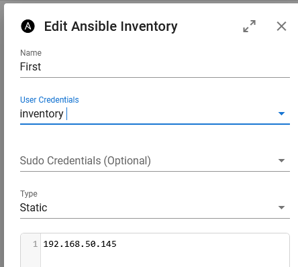The image size is (298, 267).
Task: Click the dimmed overlay outside the dialog
Action: (x=2, y=134)
